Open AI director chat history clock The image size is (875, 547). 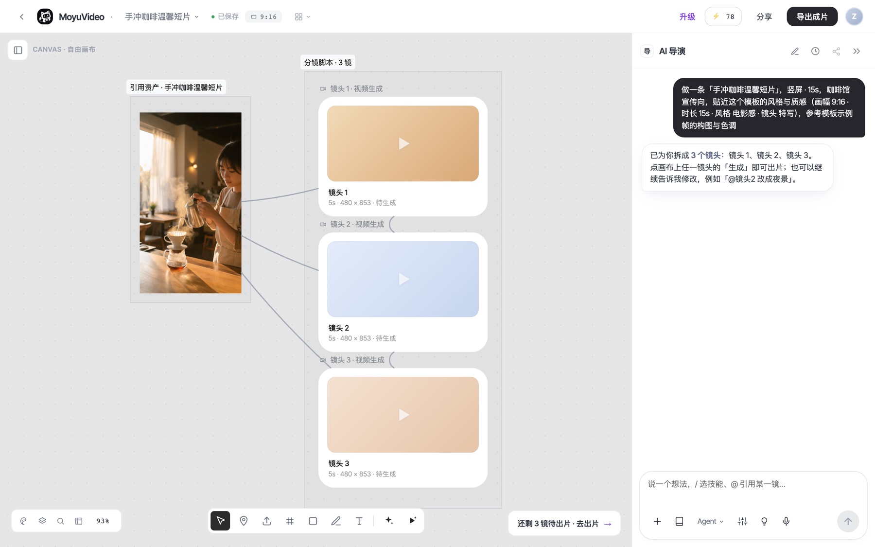click(x=815, y=51)
